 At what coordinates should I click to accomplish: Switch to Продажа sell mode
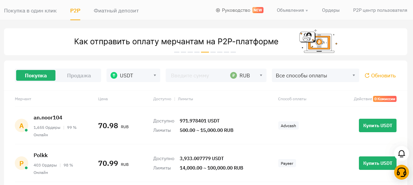click(79, 76)
